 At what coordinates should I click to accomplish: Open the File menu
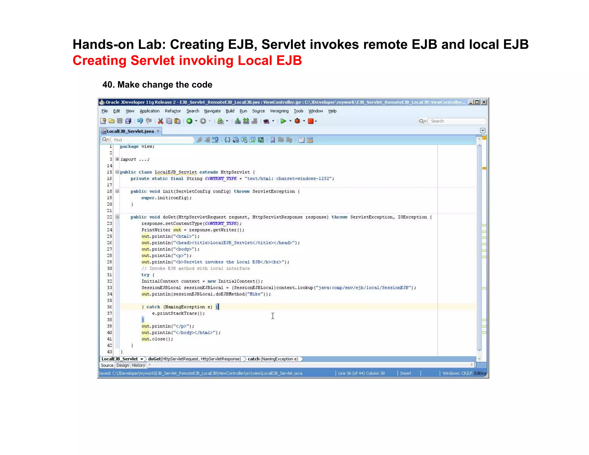click(105, 111)
